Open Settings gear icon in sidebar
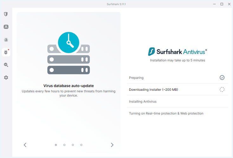 [x=6, y=77]
